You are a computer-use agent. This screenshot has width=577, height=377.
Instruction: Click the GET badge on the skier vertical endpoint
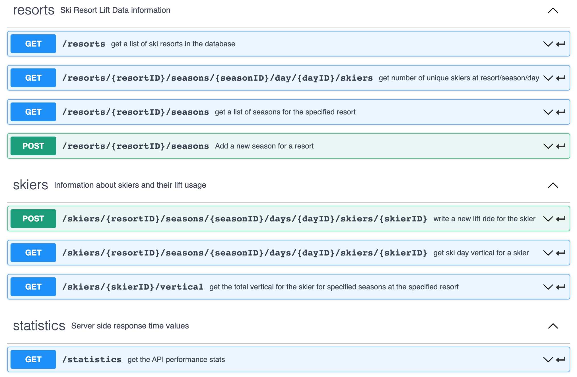click(33, 286)
